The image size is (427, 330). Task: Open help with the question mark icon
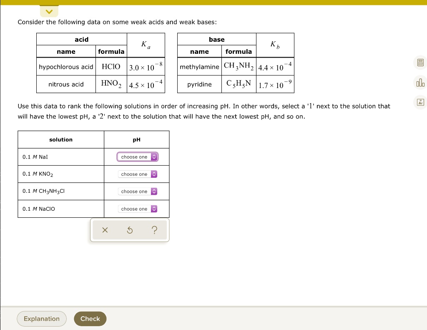(x=154, y=230)
